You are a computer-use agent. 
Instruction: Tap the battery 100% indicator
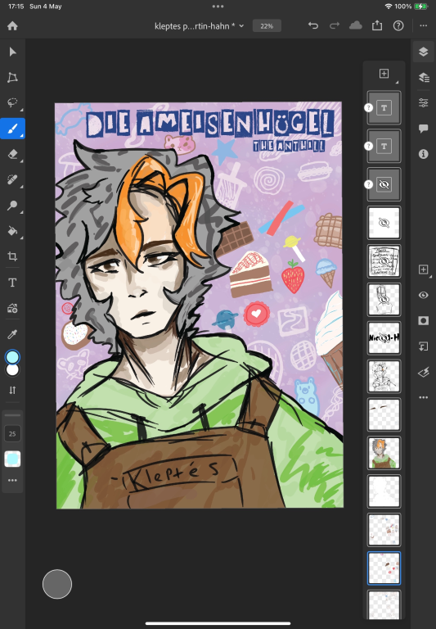[411, 7]
